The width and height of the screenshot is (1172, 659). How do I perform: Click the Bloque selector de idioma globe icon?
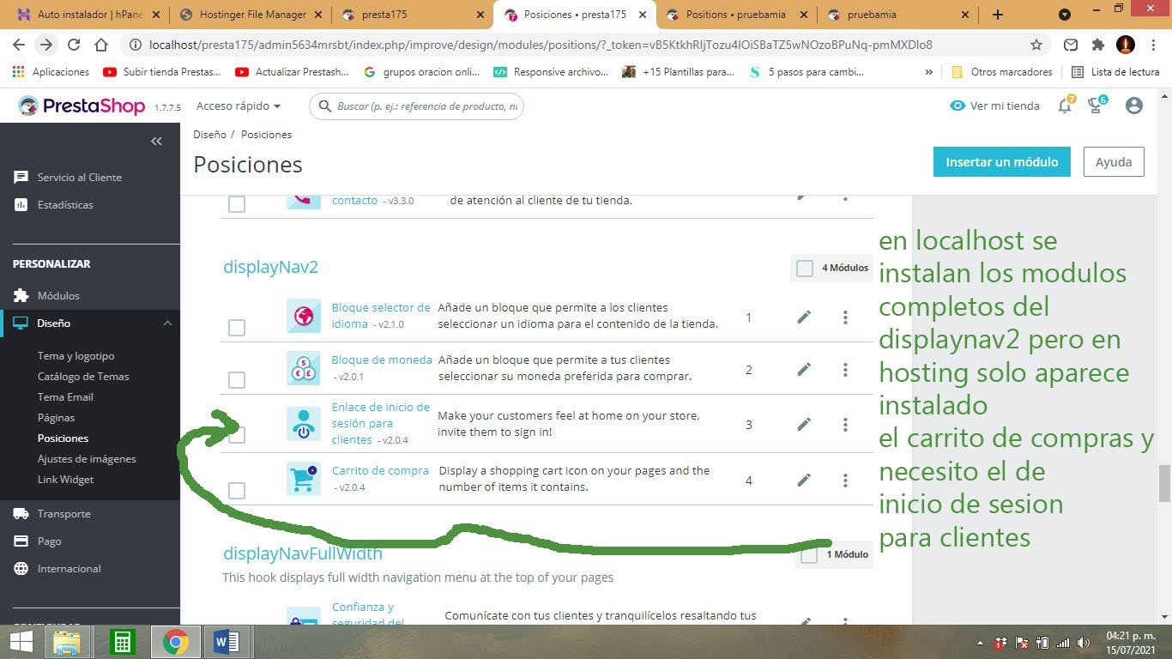[304, 316]
